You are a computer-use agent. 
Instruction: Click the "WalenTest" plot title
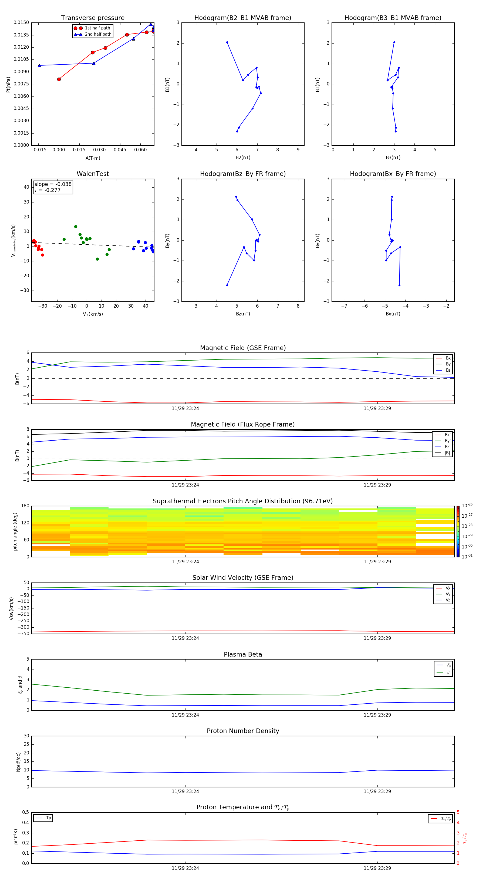[93, 174]
